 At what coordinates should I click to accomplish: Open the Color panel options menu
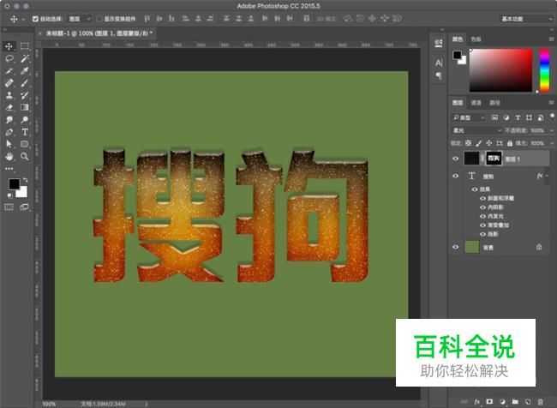point(551,39)
